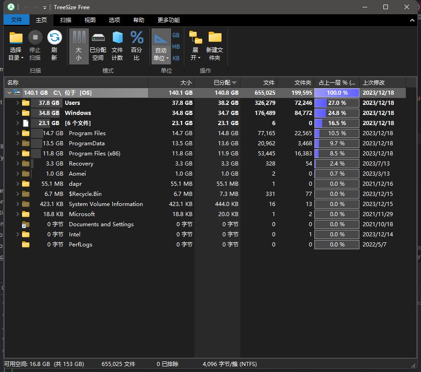Click the C:\ drive icon

pyautogui.click(x=17, y=92)
